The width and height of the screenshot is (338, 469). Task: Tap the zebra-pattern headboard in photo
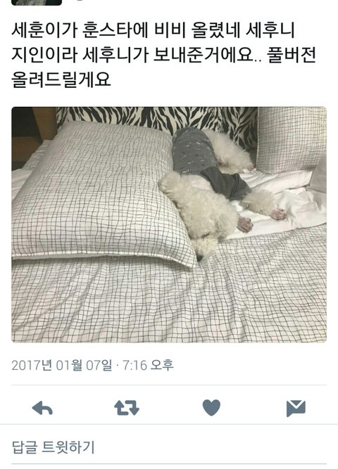tap(156, 118)
